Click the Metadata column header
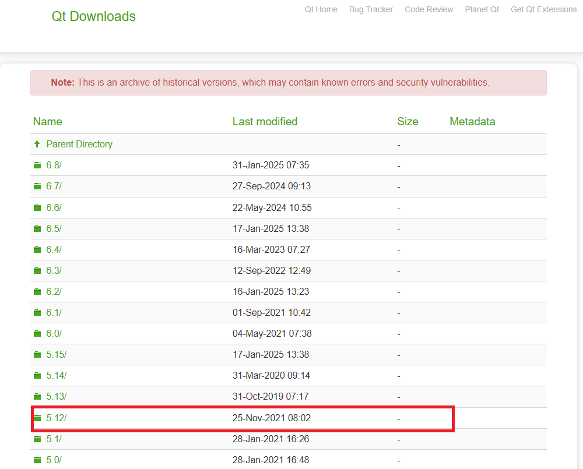 472,122
